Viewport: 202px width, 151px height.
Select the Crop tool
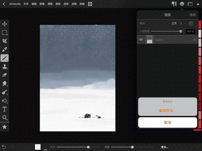[x=4, y=41]
